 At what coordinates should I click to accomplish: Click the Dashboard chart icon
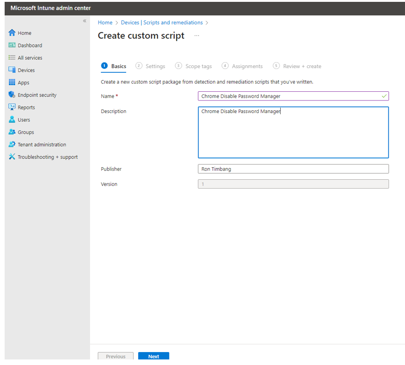[x=12, y=45]
